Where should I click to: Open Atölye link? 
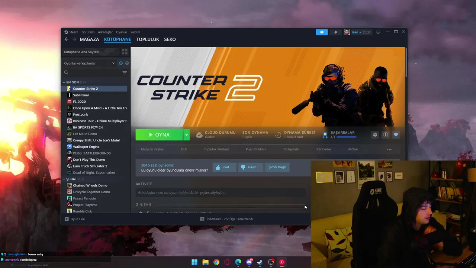tap(353, 149)
